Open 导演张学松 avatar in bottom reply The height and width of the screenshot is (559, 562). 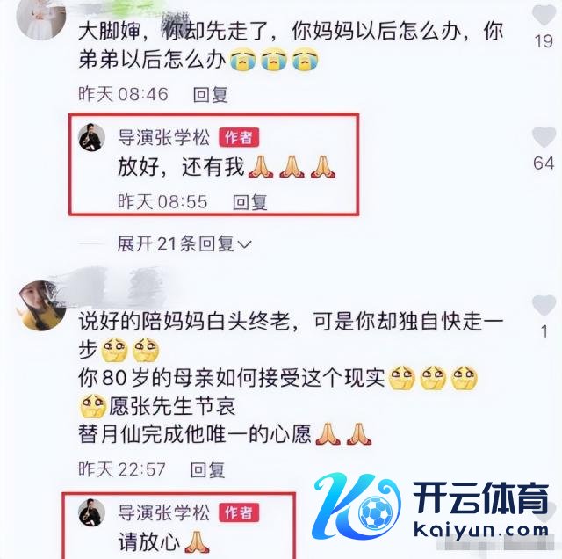[91, 512]
